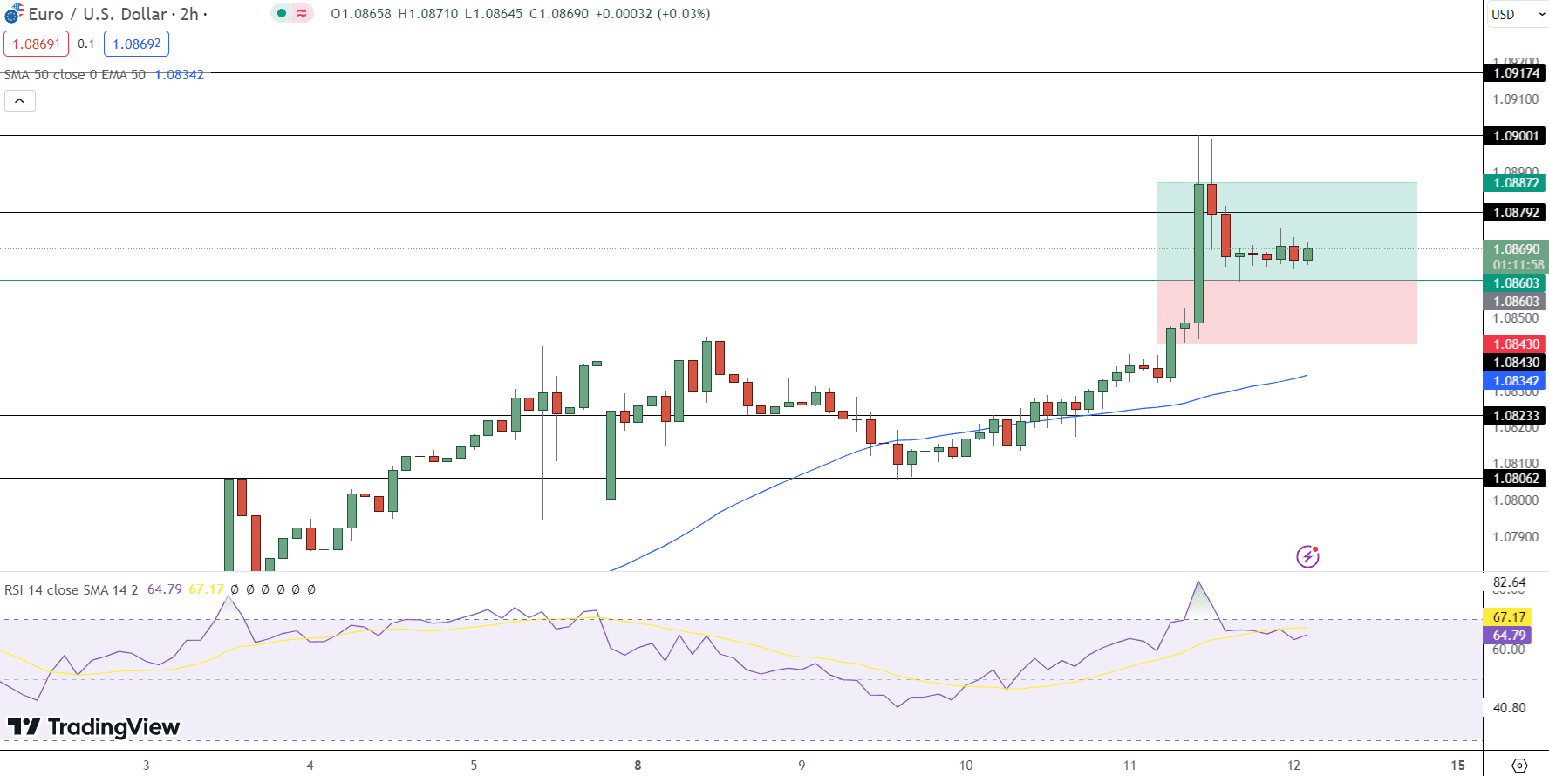Click the blue EMA axis label 1.08342

1515,381
